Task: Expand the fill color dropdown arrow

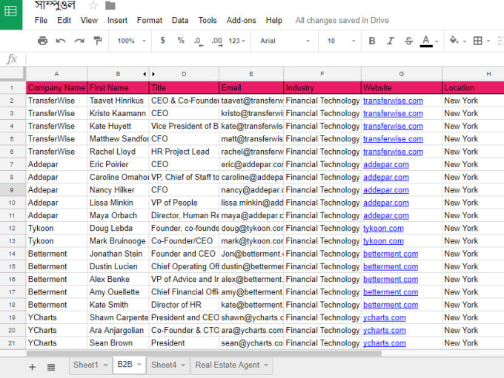Action: pos(465,41)
